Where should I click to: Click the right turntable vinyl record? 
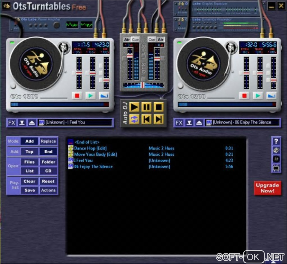203,64
